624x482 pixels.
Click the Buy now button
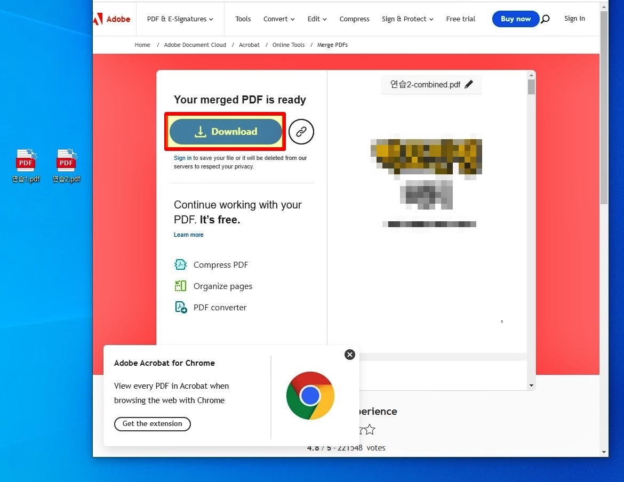(515, 19)
